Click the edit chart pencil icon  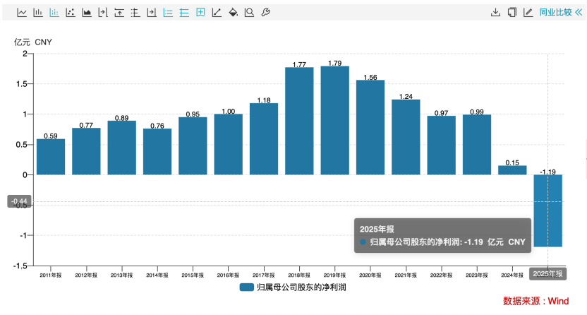click(x=528, y=13)
